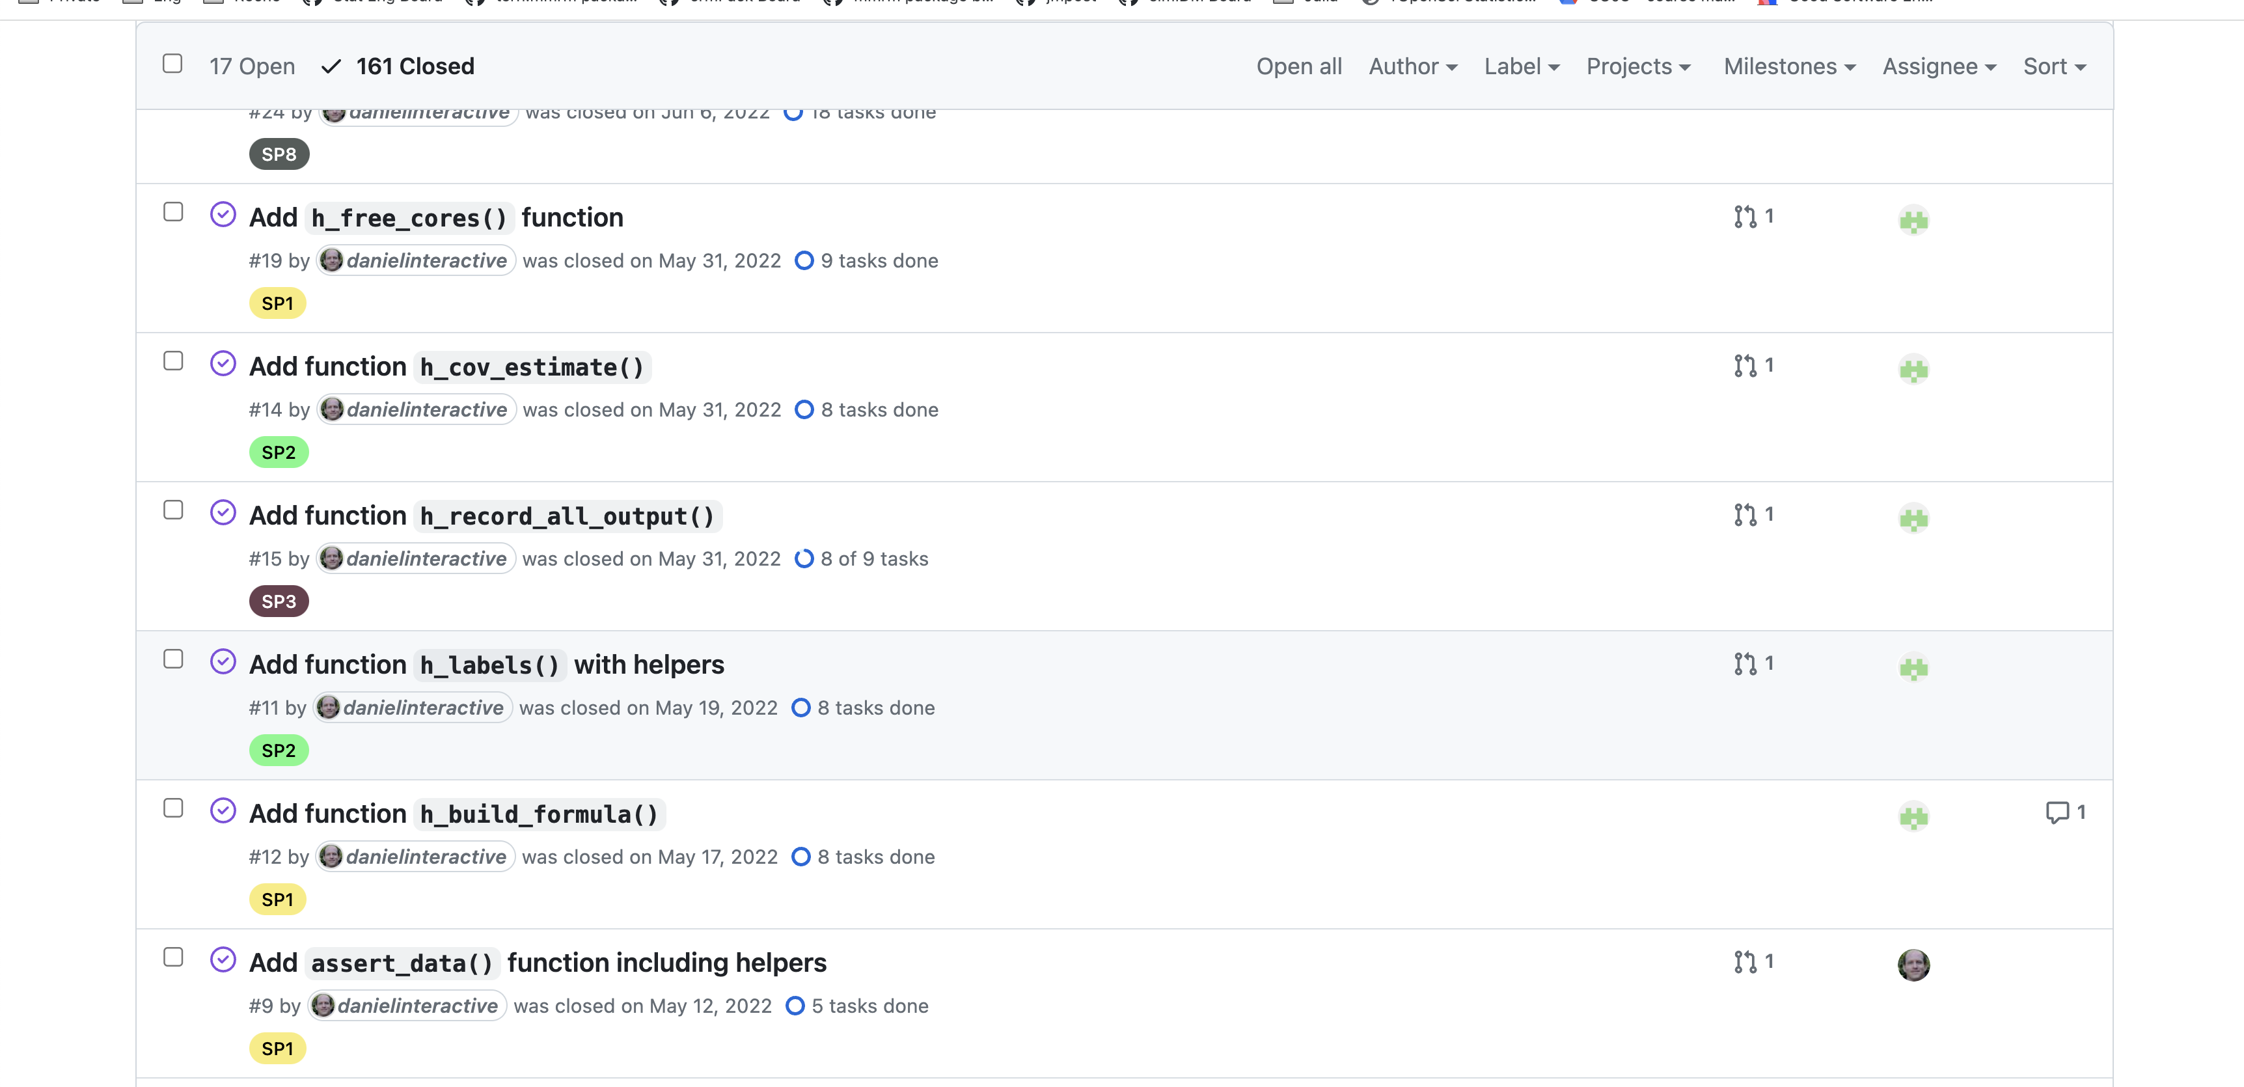
Task: Click danielinteractive author name on issue #14
Action: click(x=426, y=409)
